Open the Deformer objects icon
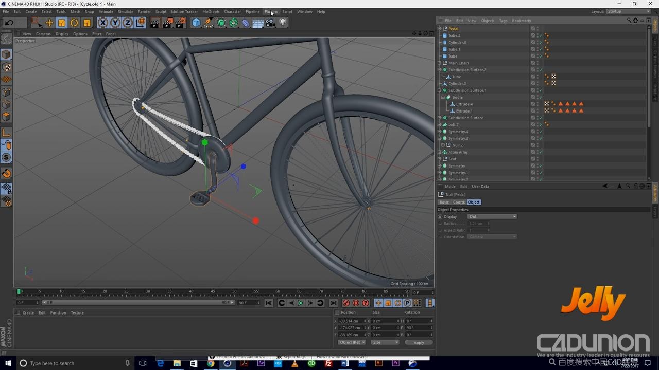659x370 pixels. 246,23
